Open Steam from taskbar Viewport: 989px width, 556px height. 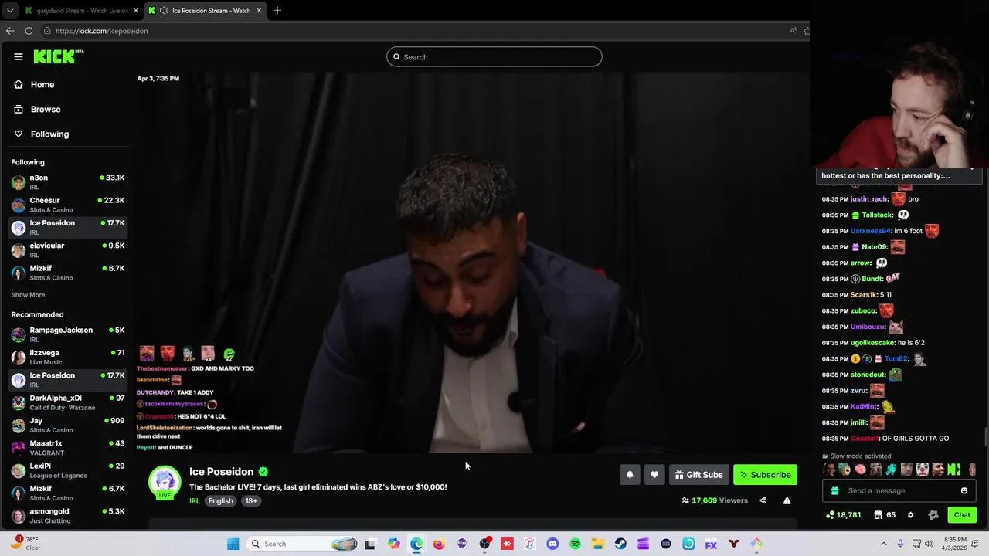pyautogui.click(x=620, y=544)
